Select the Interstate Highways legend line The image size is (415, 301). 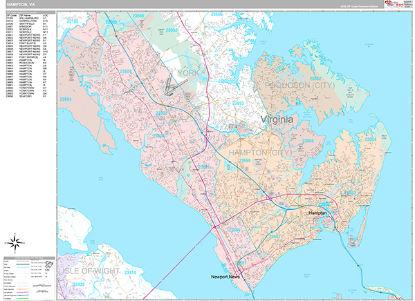point(23,295)
